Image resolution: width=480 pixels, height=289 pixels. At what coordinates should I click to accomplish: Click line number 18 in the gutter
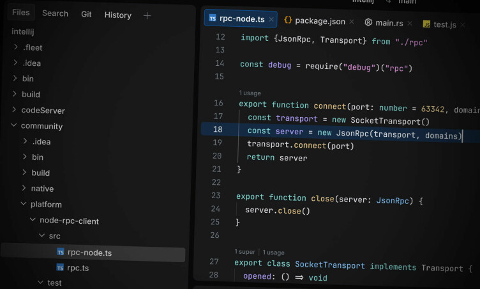tap(218, 129)
